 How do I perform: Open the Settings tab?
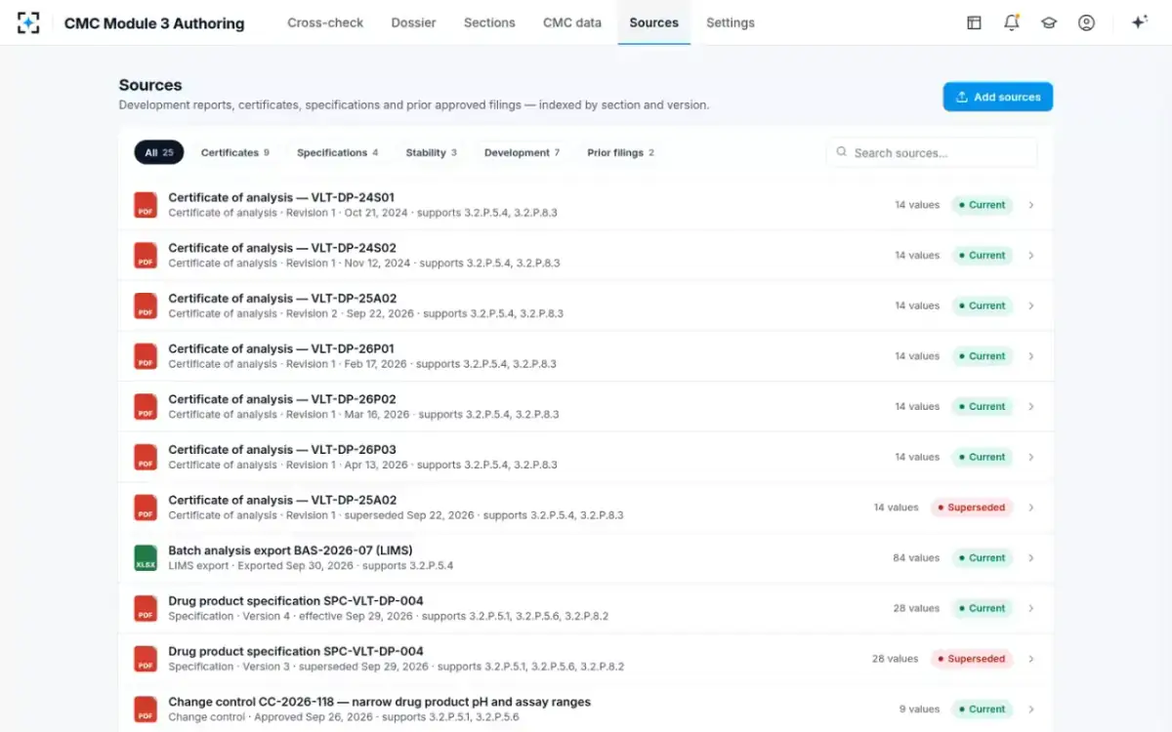pyautogui.click(x=731, y=22)
